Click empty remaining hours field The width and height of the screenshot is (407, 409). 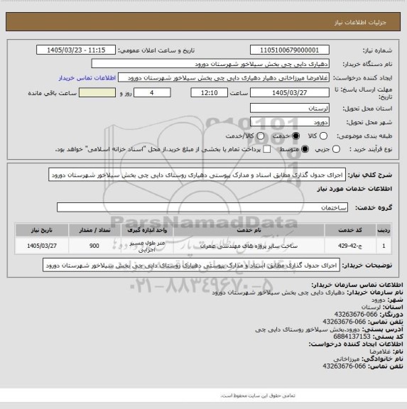(x=97, y=92)
